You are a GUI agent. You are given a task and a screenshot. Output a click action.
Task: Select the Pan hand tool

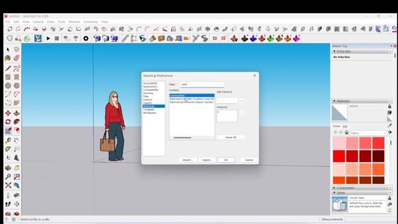point(17,168)
